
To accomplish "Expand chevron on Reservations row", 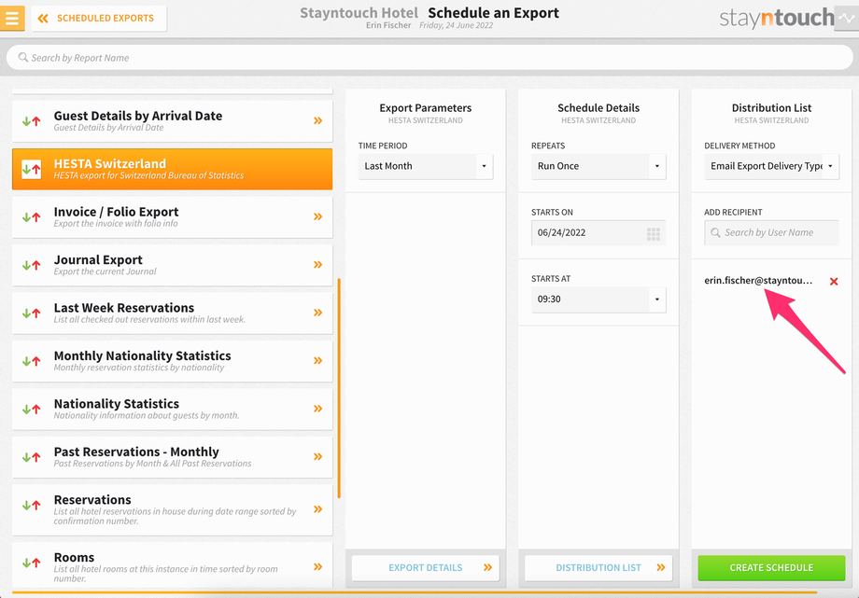I will pos(317,509).
